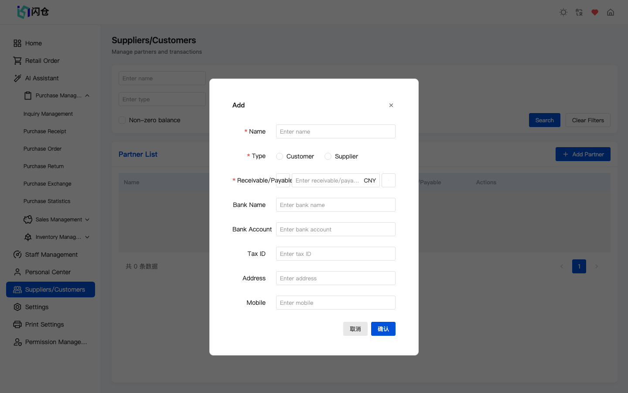This screenshot has height=393, width=628.
Task: Switch to light/dark theme via sun icon
Action: 563,12
